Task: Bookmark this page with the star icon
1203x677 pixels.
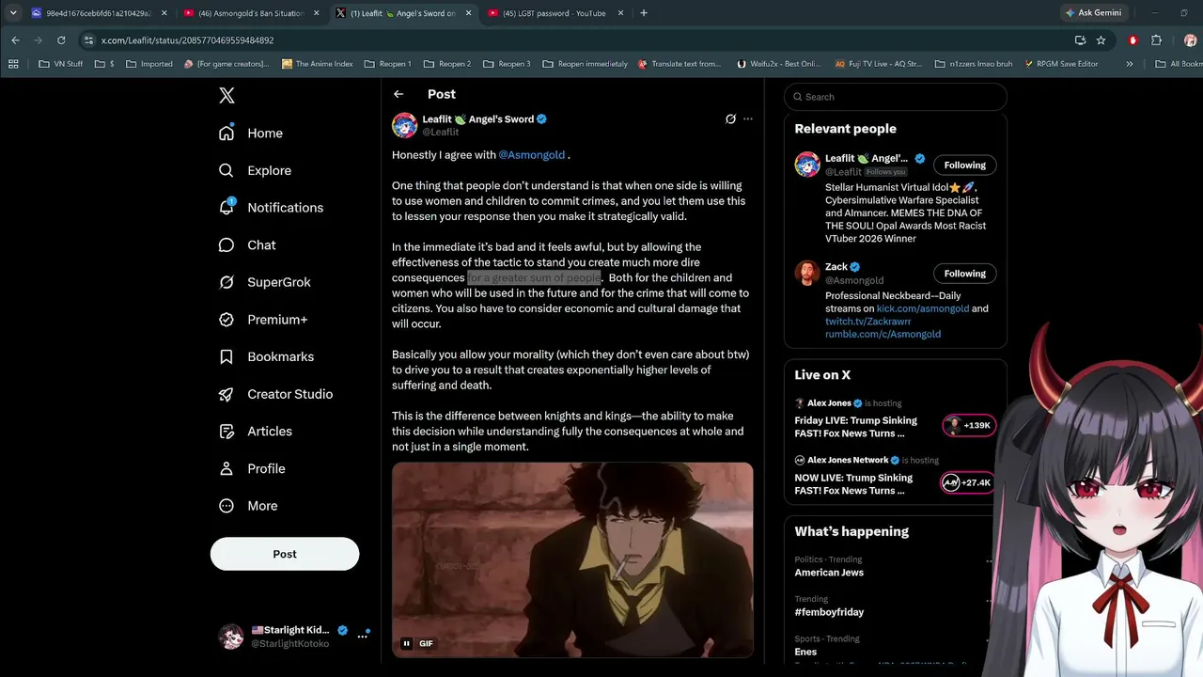Action: tap(1101, 40)
